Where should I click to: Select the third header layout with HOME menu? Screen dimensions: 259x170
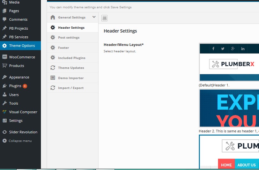229,152
